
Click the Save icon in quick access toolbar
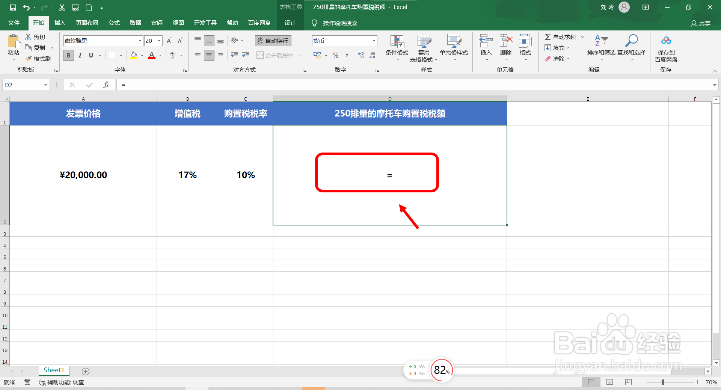click(x=13, y=8)
